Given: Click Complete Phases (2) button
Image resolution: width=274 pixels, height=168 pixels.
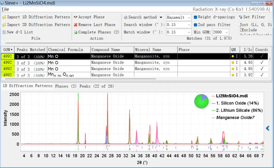Looking at the screenshot, I should 96,32.
